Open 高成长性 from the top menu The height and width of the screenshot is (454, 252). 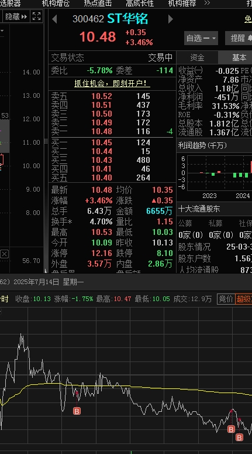point(140,3)
